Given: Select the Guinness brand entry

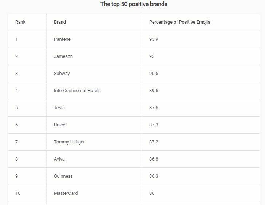Looking at the screenshot, I should coord(63,176).
